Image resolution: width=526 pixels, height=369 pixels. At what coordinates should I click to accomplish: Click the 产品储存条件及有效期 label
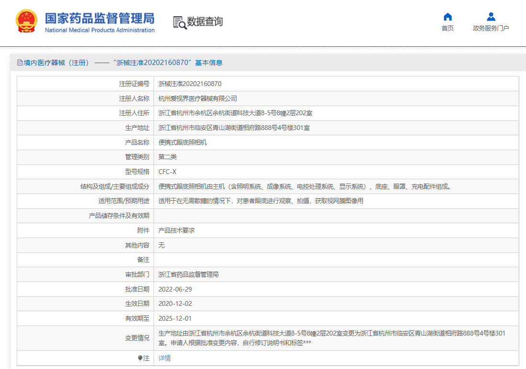tap(119, 216)
